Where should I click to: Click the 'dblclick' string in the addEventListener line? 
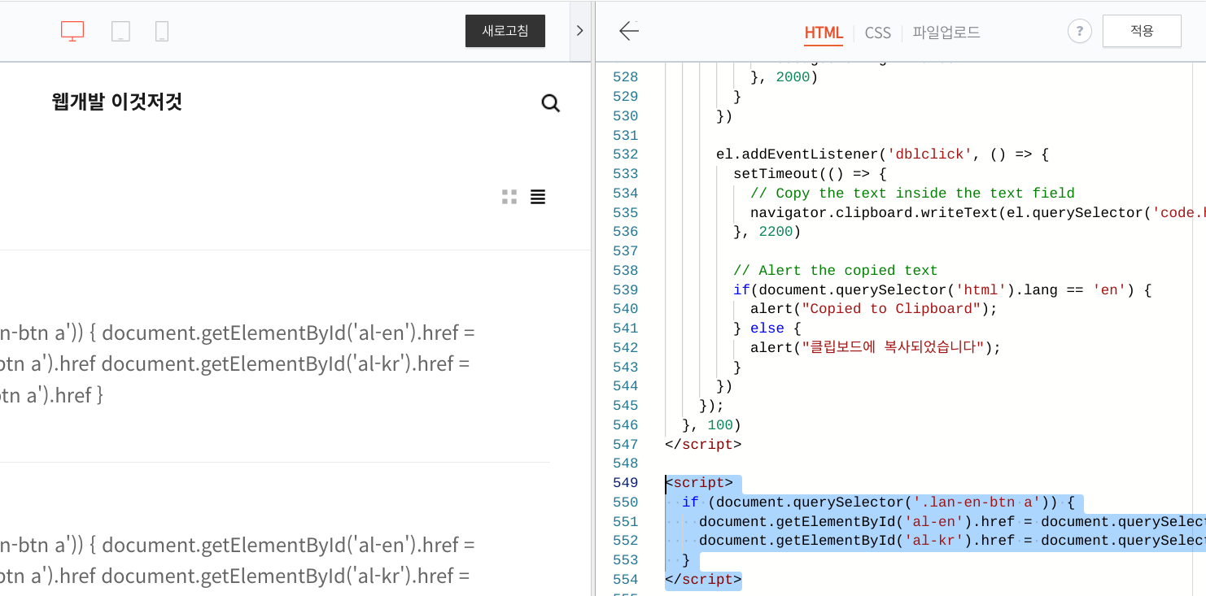[930, 154]
